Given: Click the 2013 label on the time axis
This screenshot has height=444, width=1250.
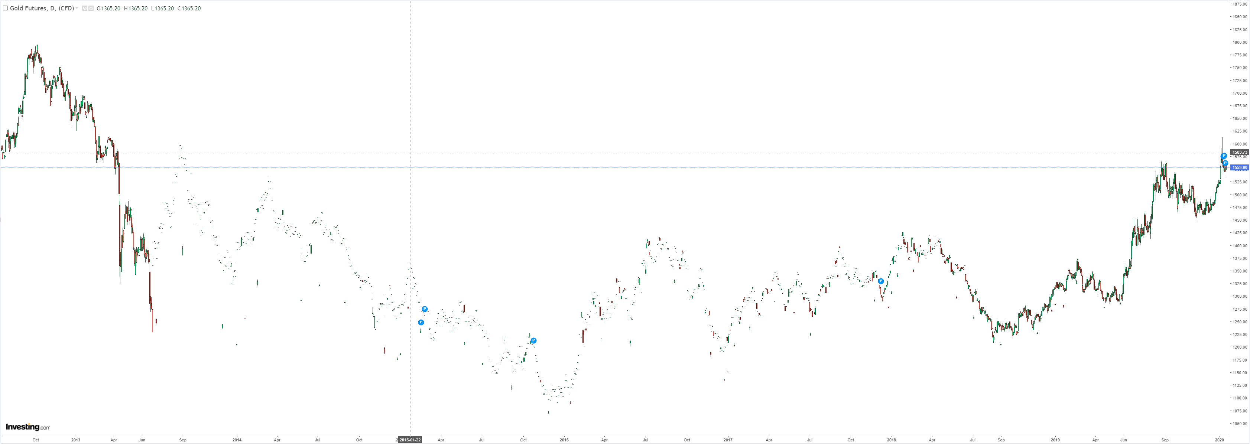Looking at the screenshot, I should (x=76, y=440).
